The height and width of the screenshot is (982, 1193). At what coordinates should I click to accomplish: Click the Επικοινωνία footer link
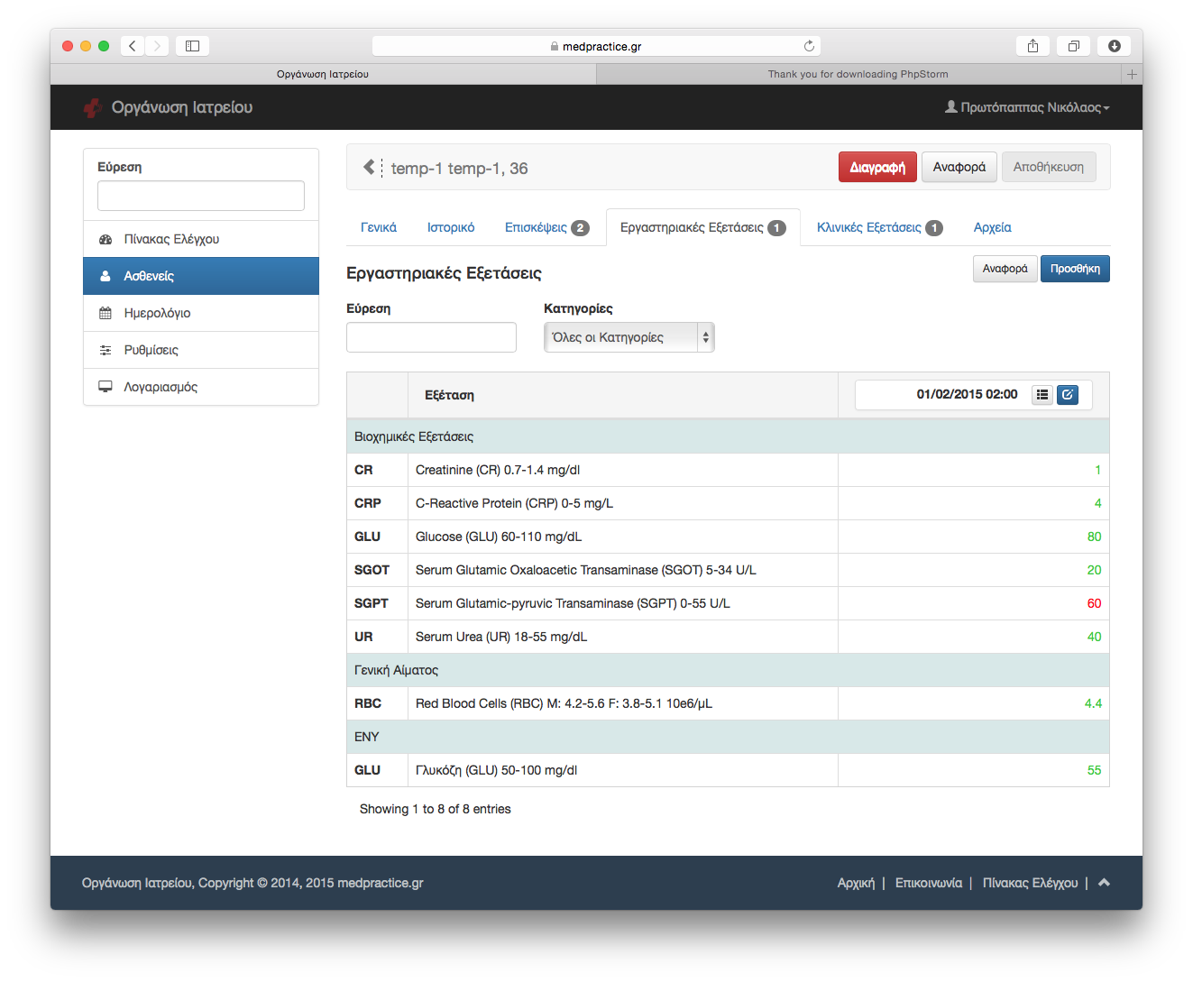tap(928, 883)
